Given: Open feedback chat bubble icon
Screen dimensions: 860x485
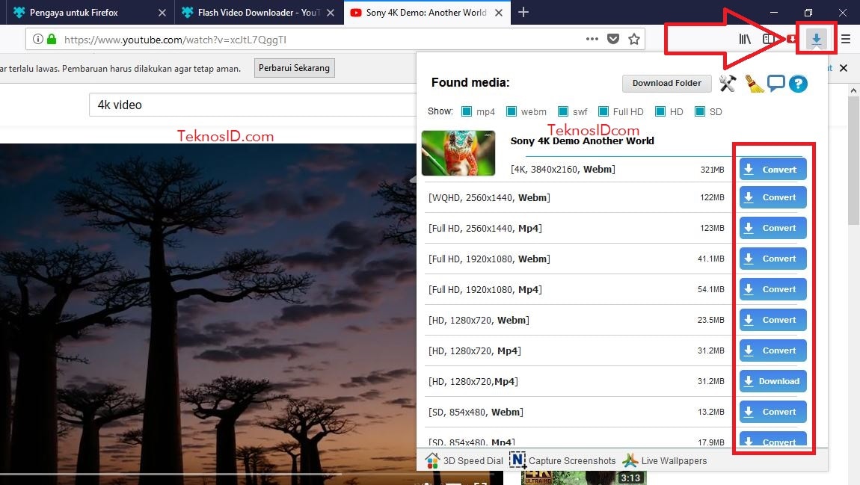Looking at the screenshot, I should pyautogui.click(x=775, y=83).
